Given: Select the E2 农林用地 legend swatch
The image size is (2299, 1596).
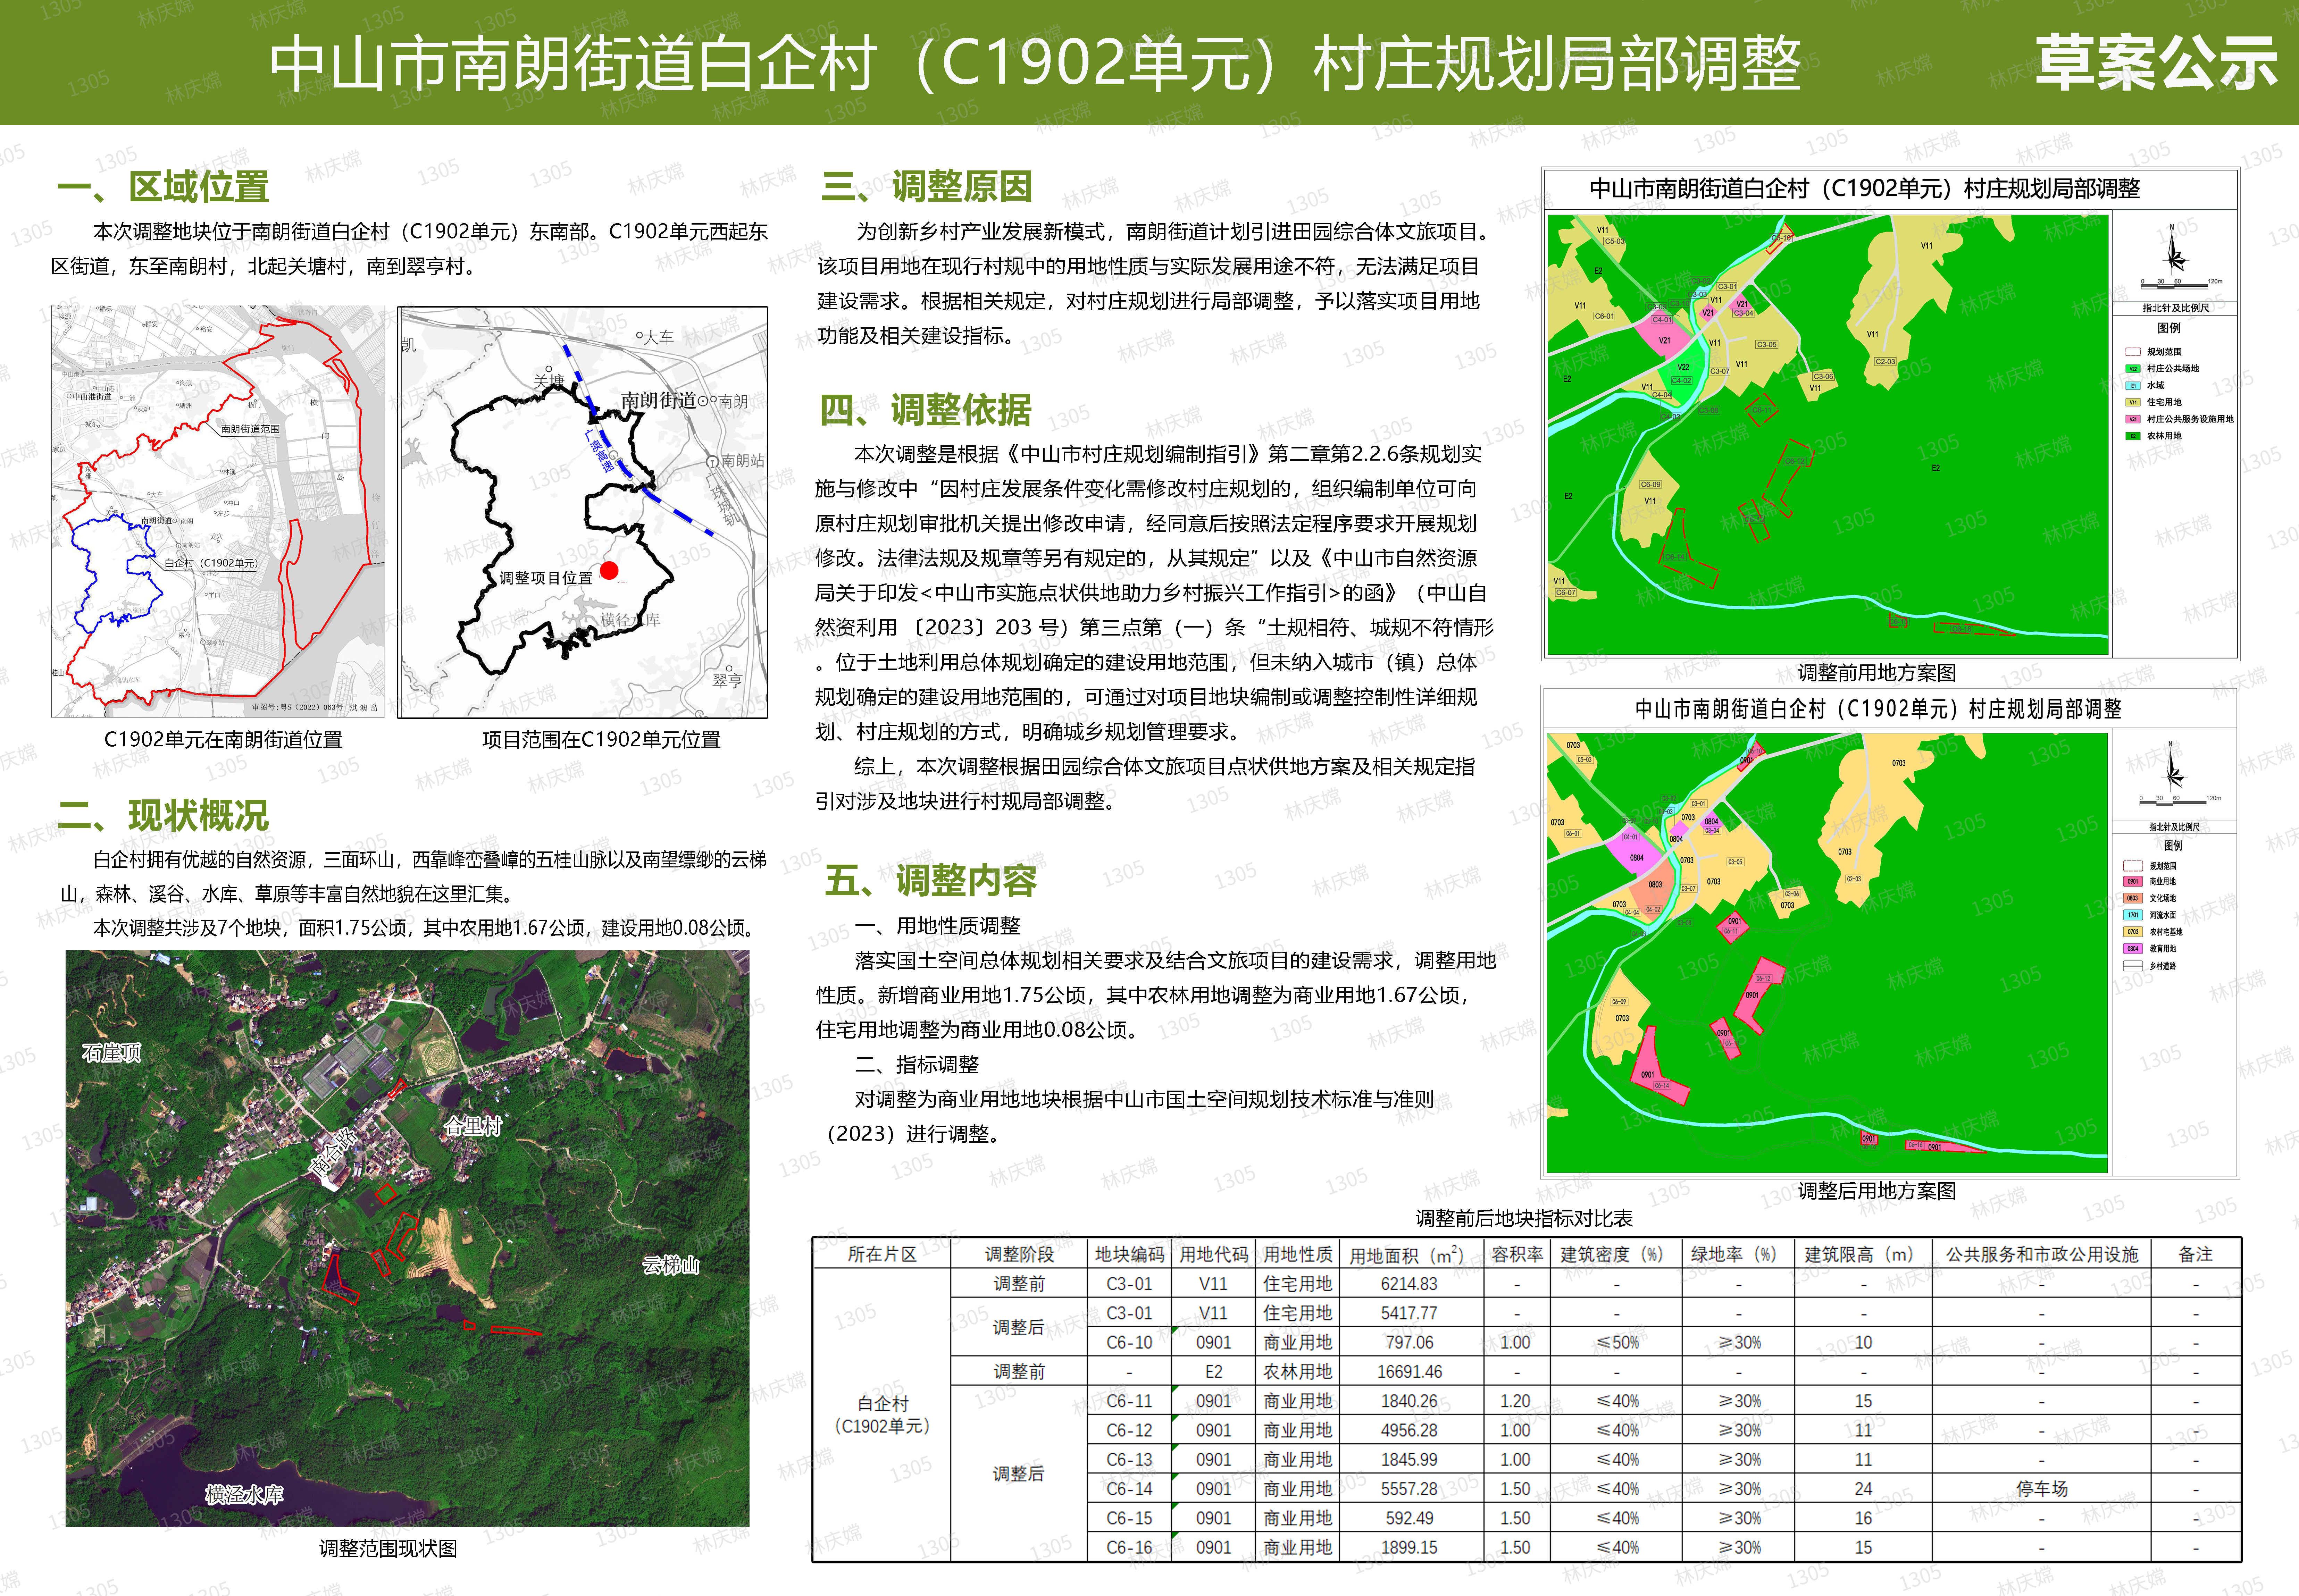Looking at the screenshot, I should (2133, 436).
